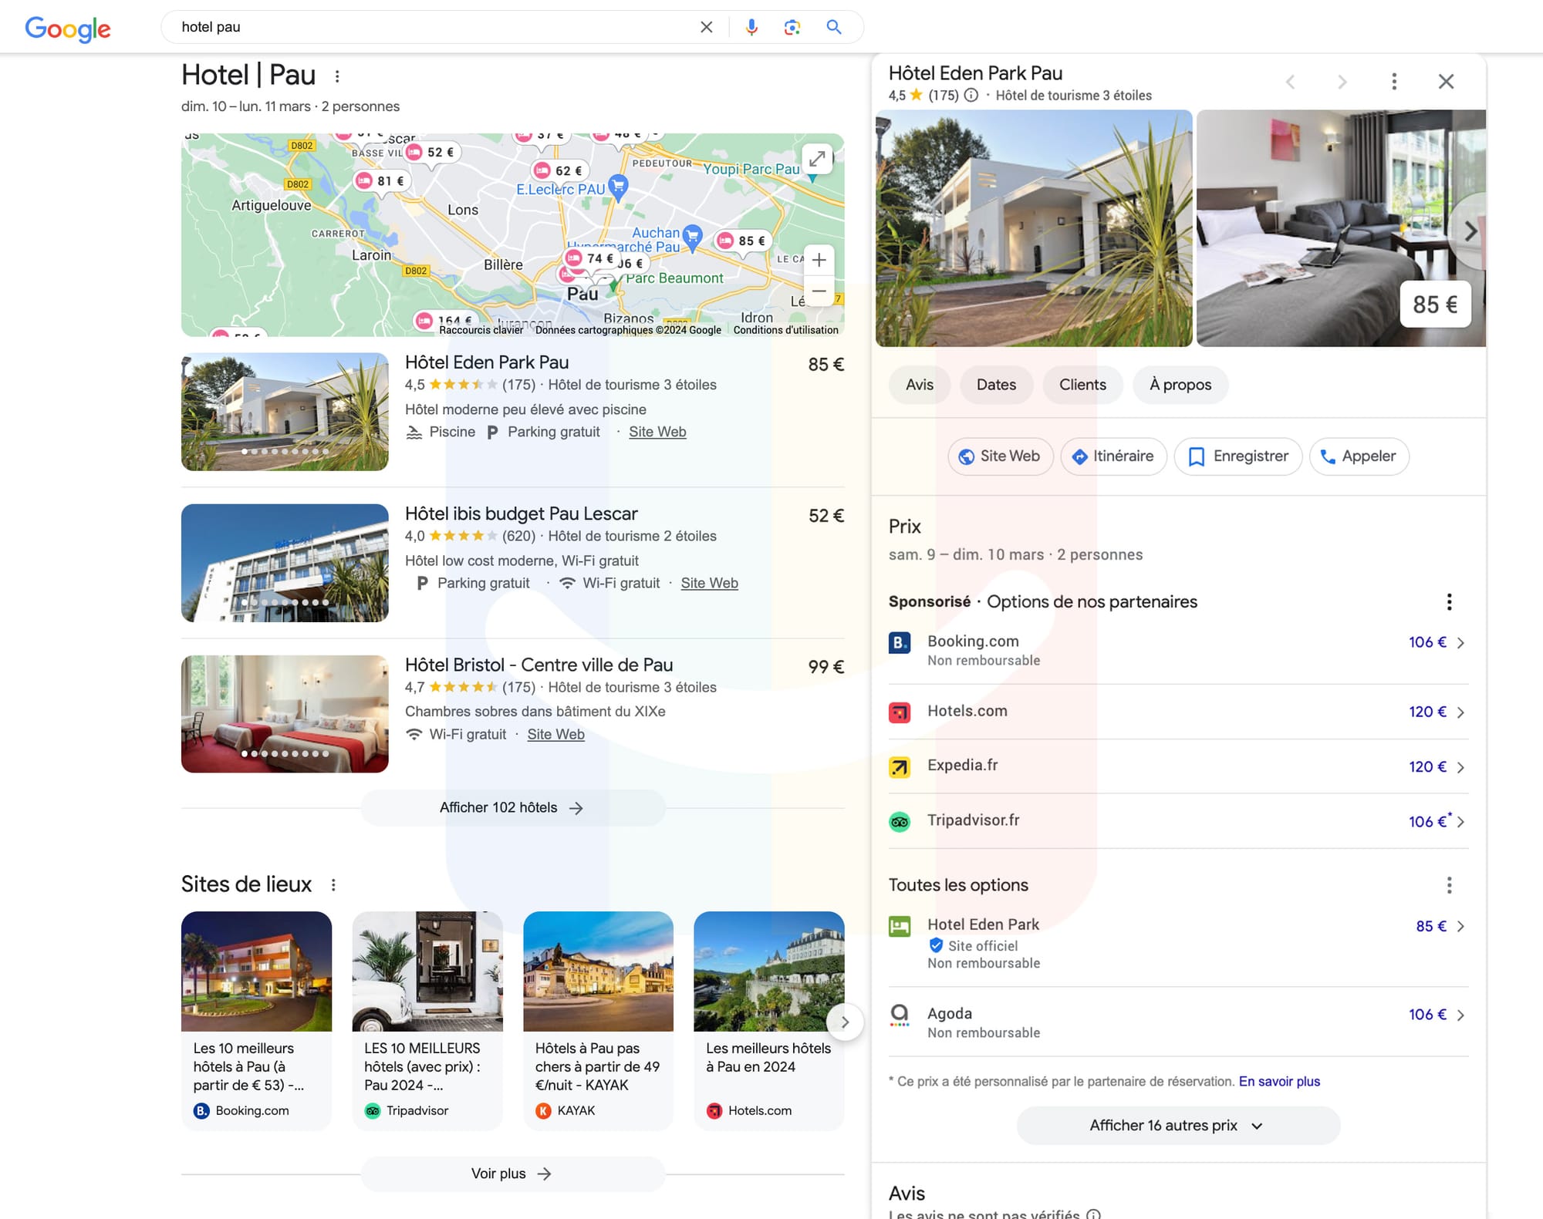Click the 85 € map price pin
This screenshot has height=1219, width=1543.
741,241
